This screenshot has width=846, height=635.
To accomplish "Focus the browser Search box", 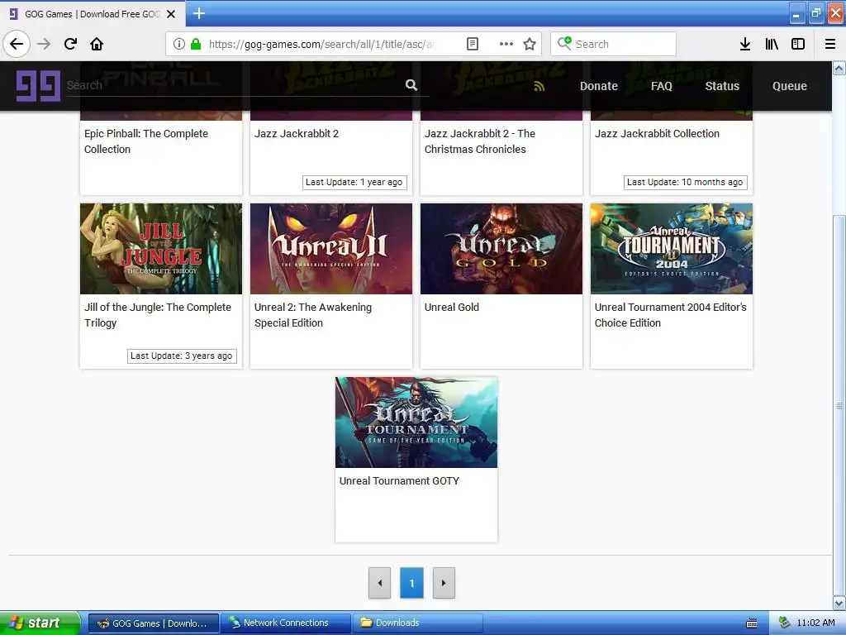I will [x=613, y=44].
